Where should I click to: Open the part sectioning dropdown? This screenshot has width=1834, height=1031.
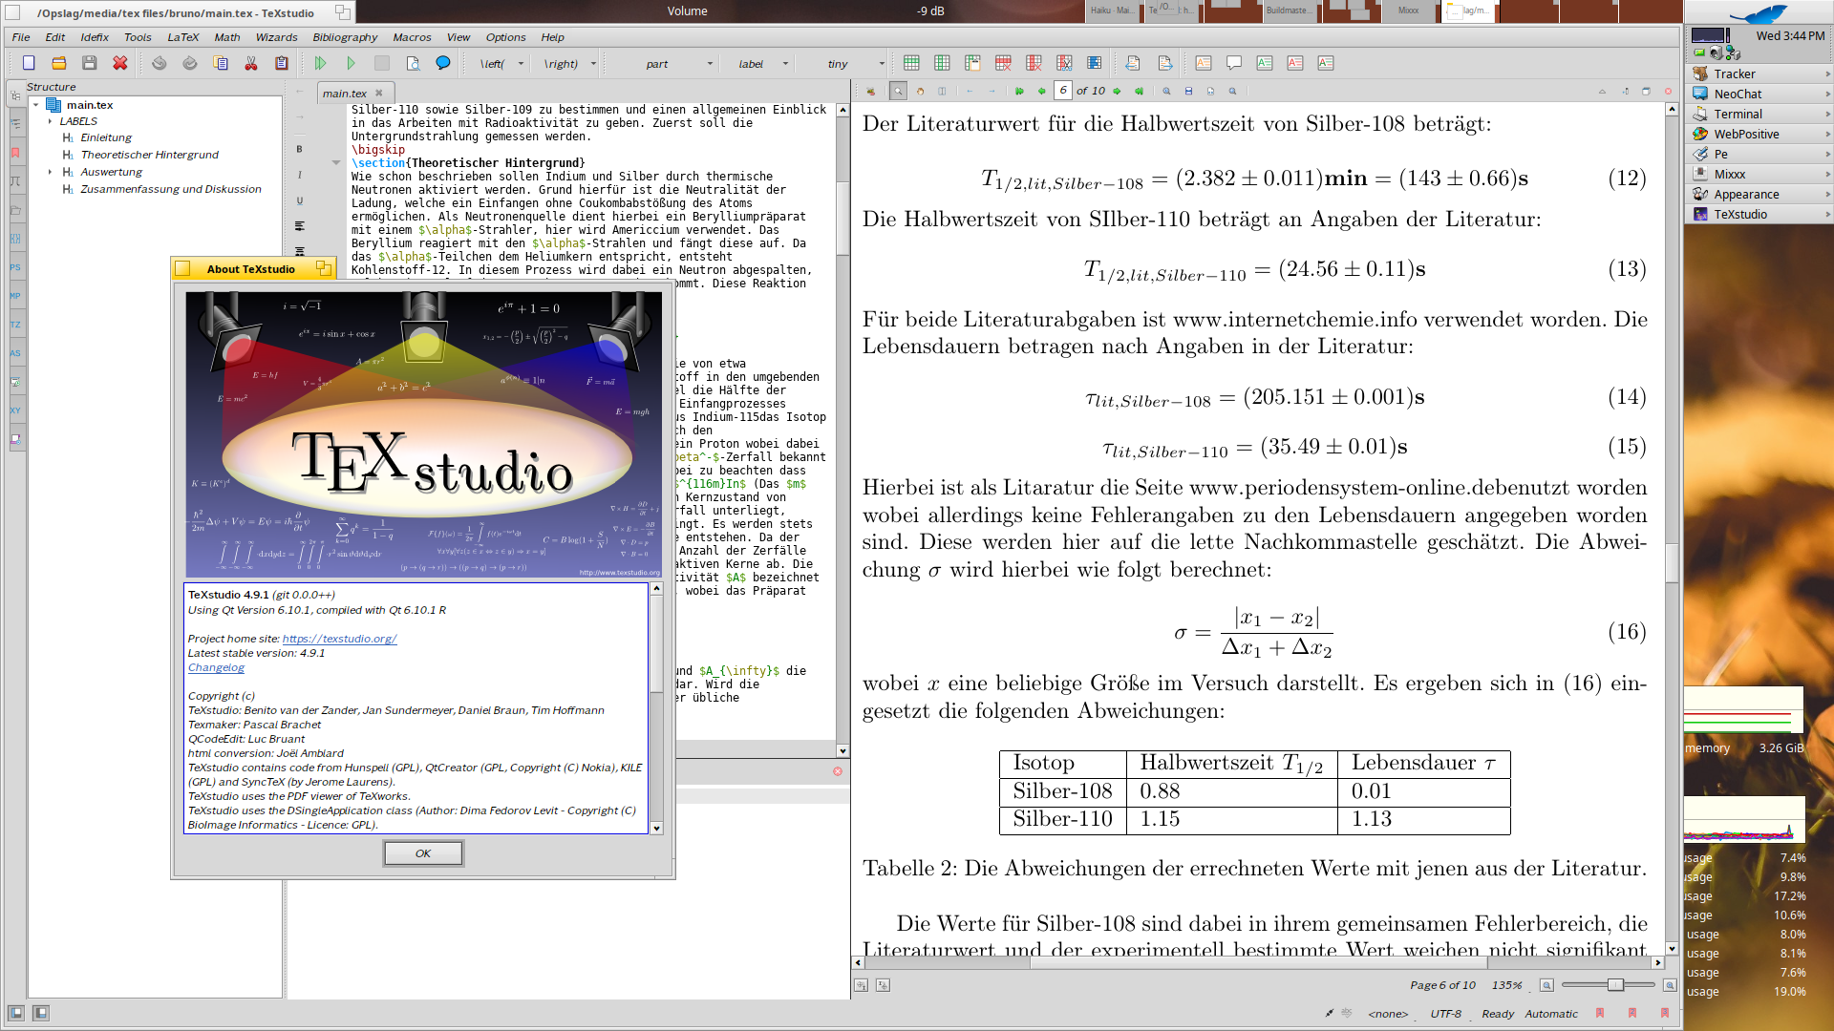710,64
